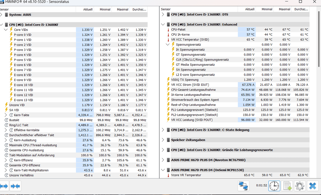Click the expand-columns blue arrows icon

(x=4, y=186)
